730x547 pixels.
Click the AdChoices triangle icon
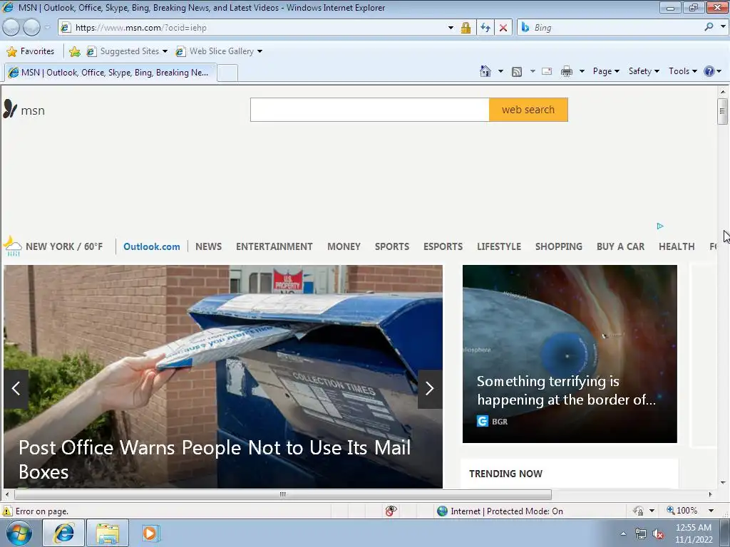click(660, 226)
